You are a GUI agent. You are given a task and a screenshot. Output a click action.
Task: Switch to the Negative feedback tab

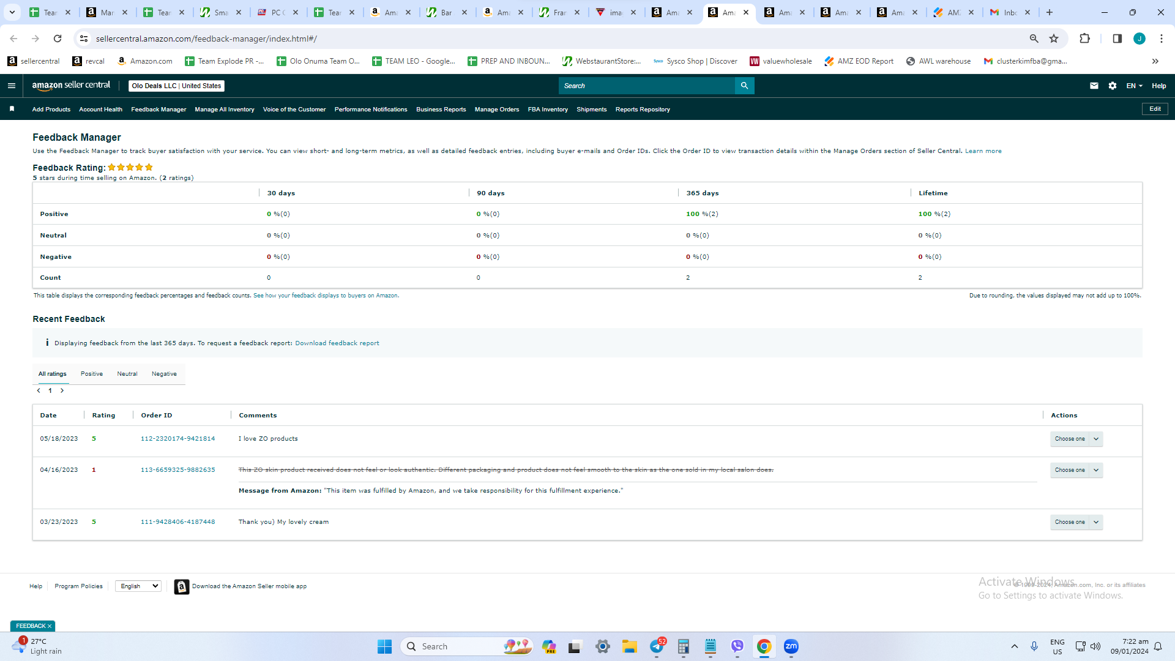164,374
